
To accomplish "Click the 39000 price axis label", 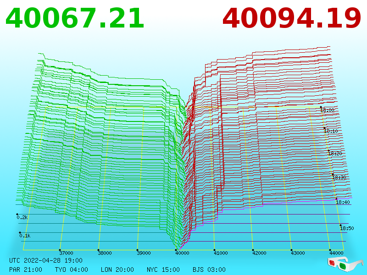I will [144, 253].
